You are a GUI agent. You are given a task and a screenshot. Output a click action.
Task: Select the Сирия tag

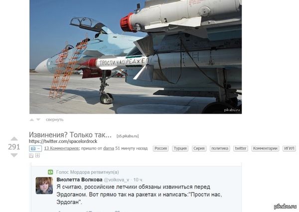coord(199,148)
